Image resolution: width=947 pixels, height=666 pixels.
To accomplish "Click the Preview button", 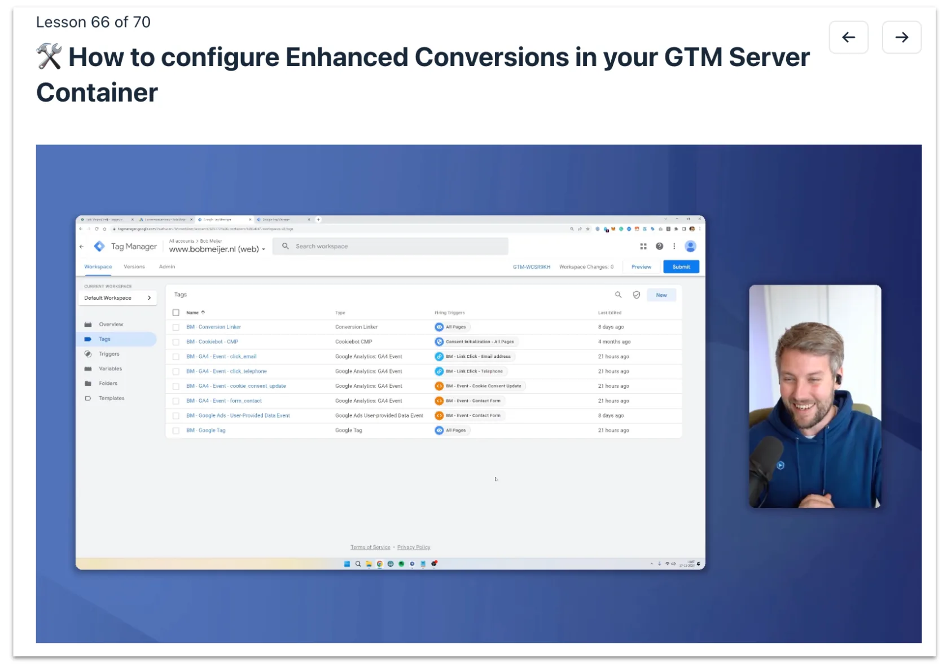I will coord(641,267).
